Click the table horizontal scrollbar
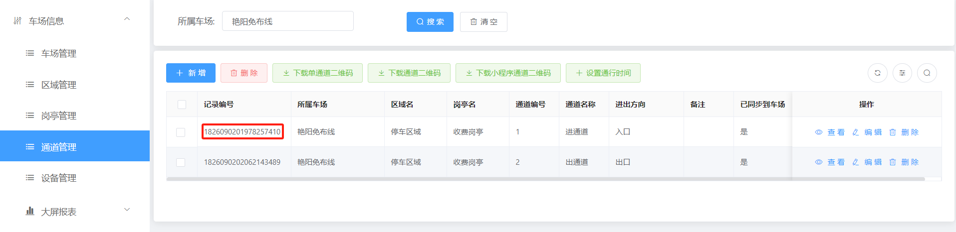Image resolution: width=956 pixels, height=232 pixels. click(545, 179)
